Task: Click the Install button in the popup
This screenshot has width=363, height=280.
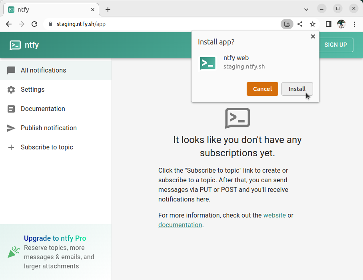Action: (297, 89)
